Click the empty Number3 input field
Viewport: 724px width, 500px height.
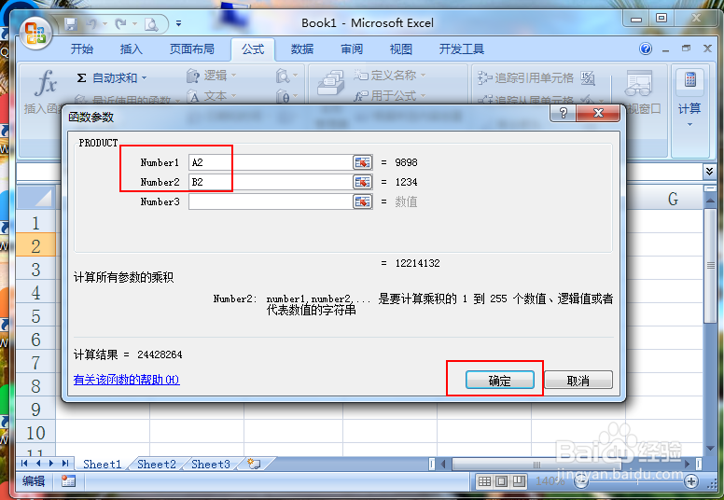[271, 201]
